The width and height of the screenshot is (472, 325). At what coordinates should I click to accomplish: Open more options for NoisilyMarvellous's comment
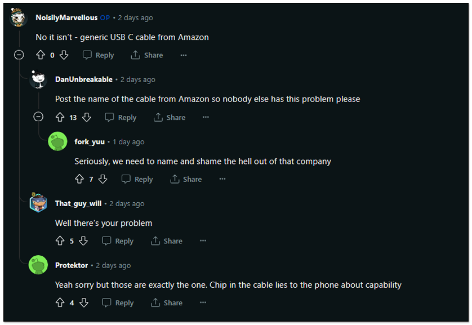pyautogui.click(x=184, y=55)
